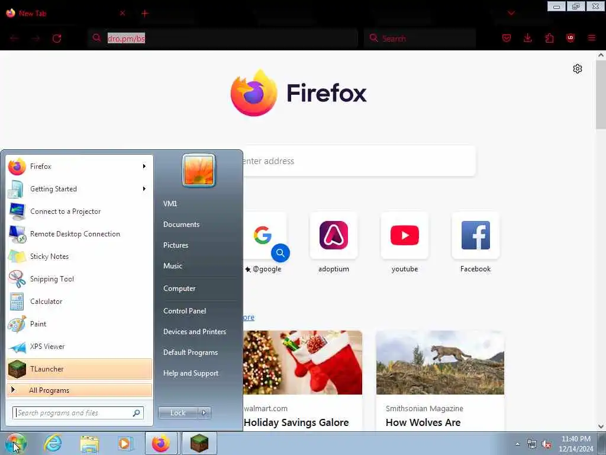
Task: Open Calculator from Start menu
Action: 80,302
